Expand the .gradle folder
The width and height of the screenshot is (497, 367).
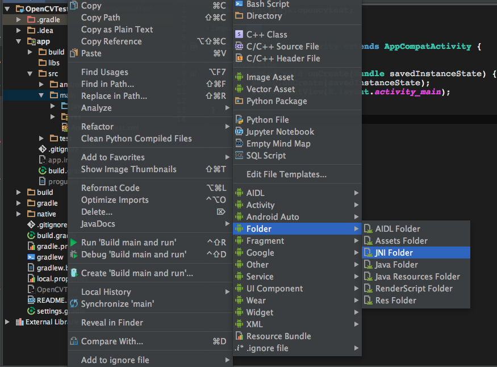tap(18, 20)
